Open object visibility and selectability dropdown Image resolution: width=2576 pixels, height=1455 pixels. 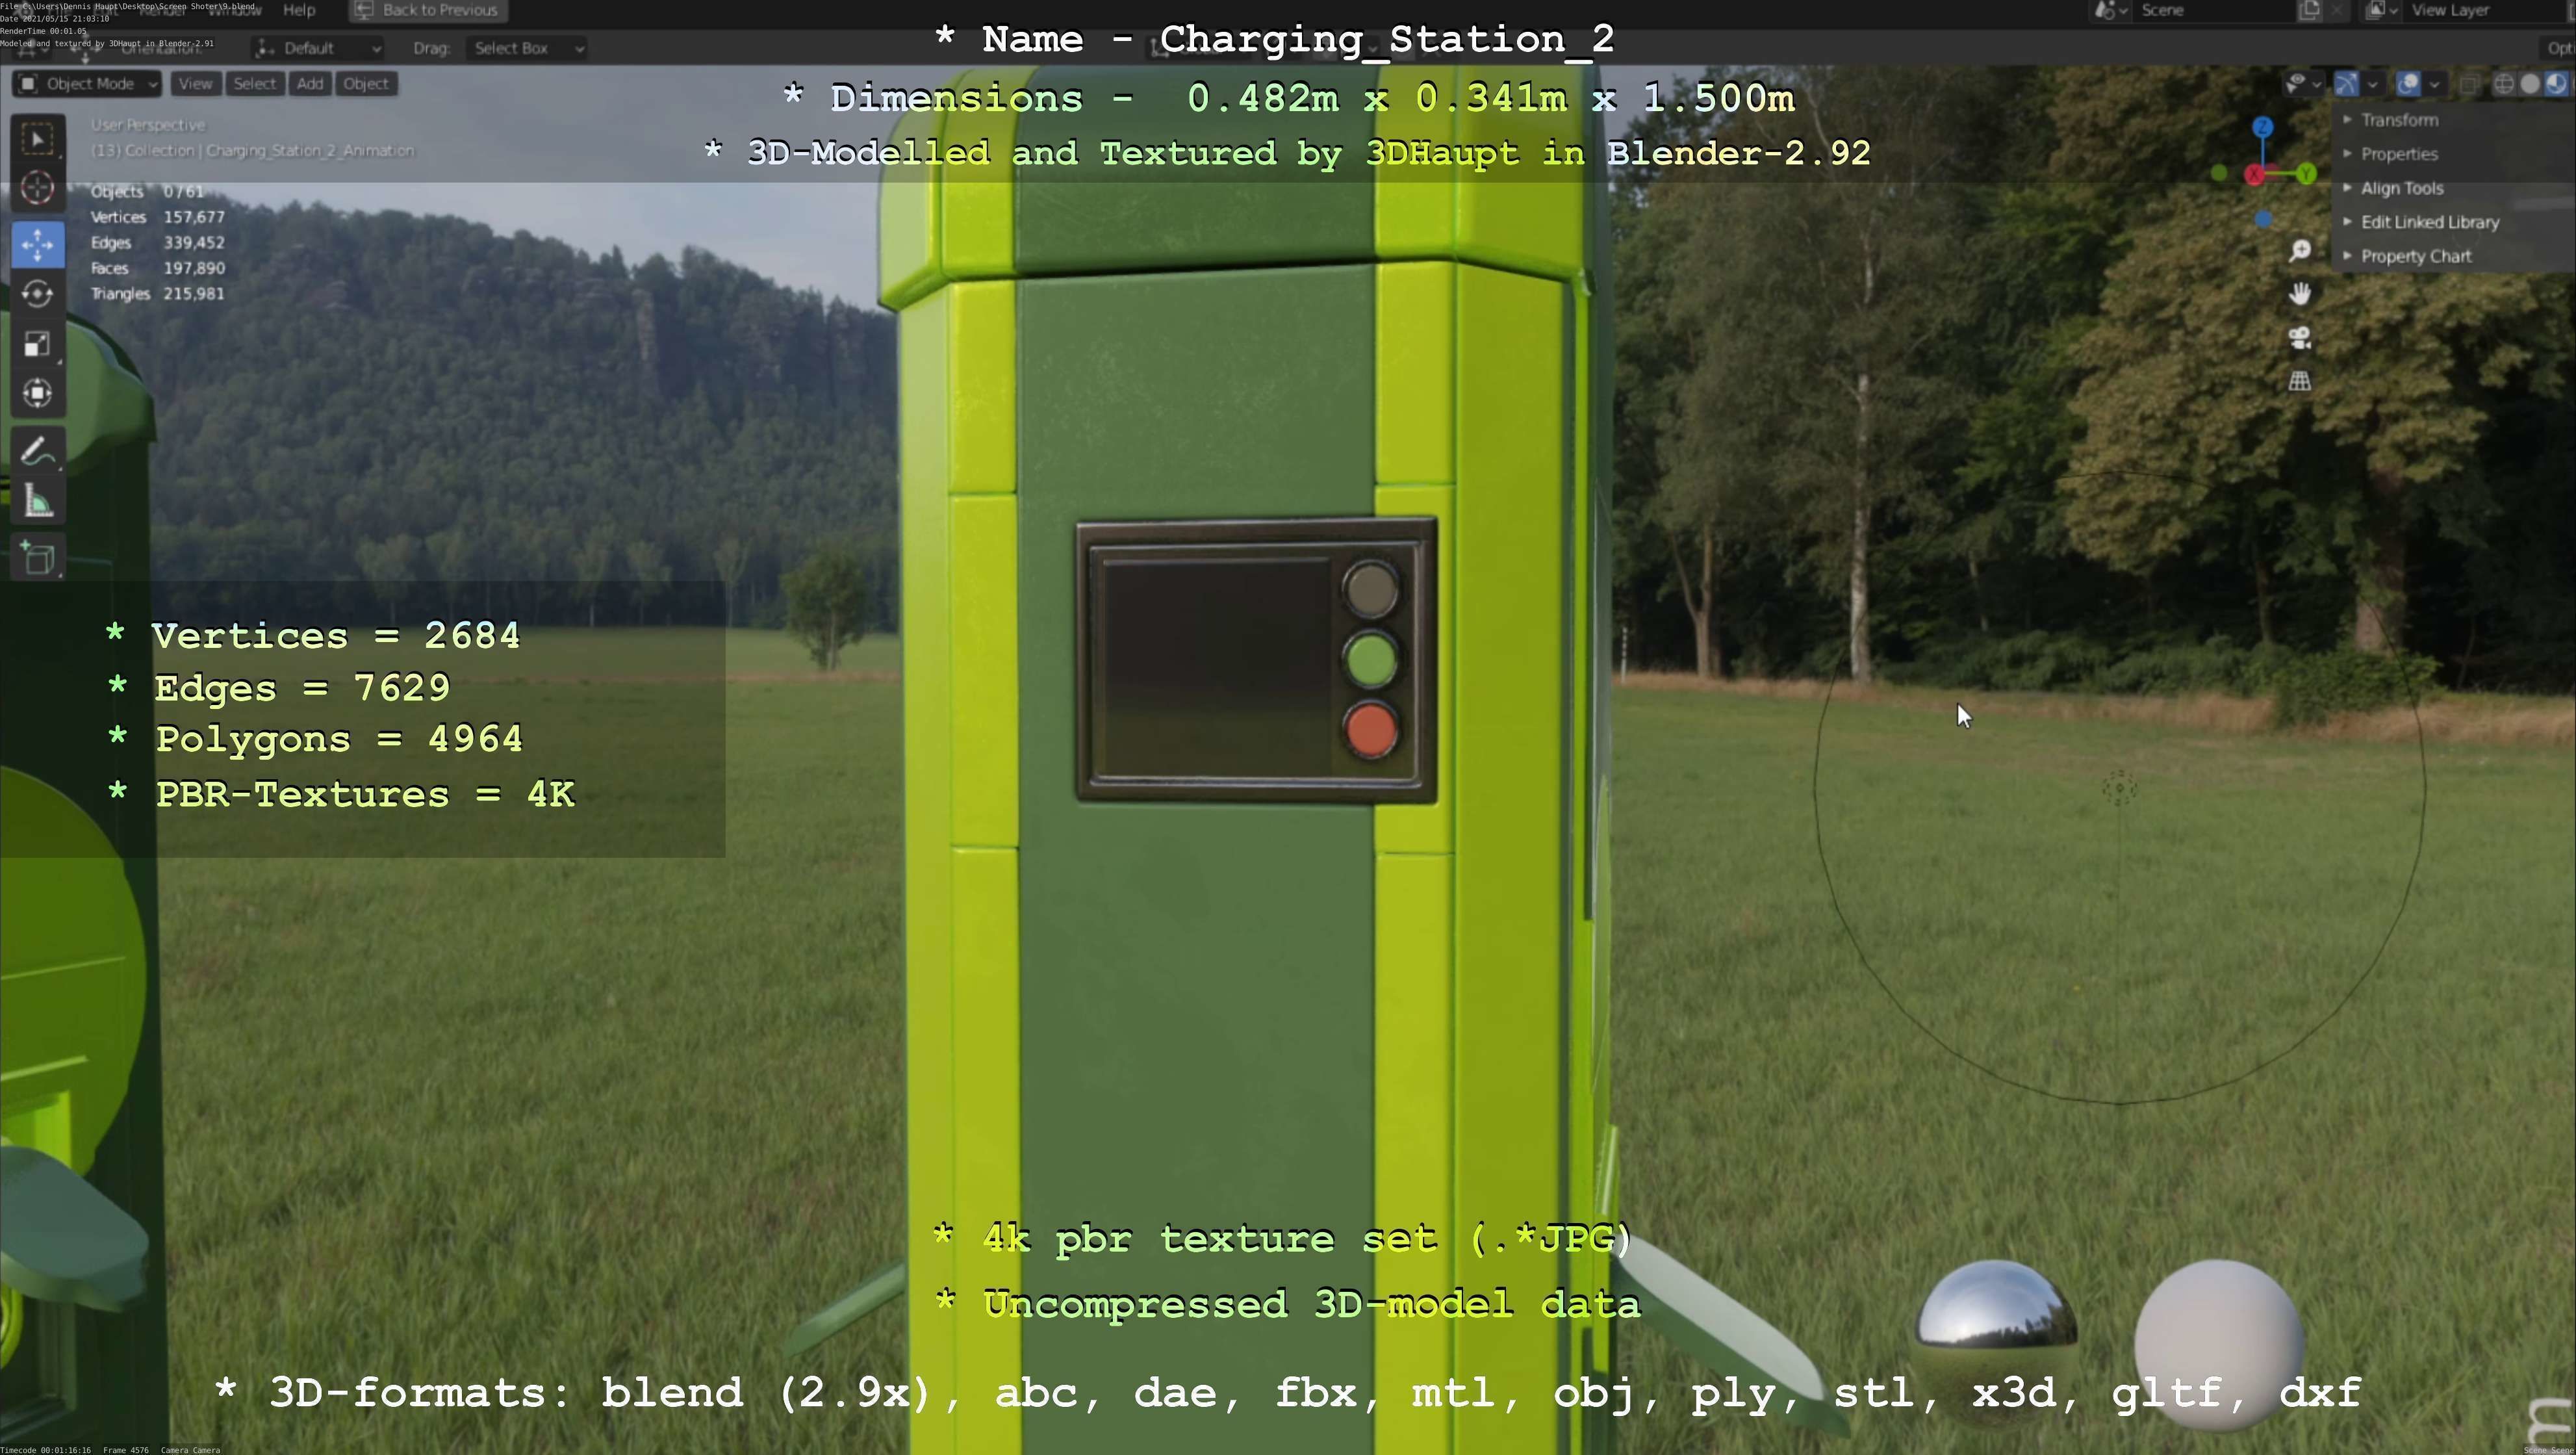2303,84
